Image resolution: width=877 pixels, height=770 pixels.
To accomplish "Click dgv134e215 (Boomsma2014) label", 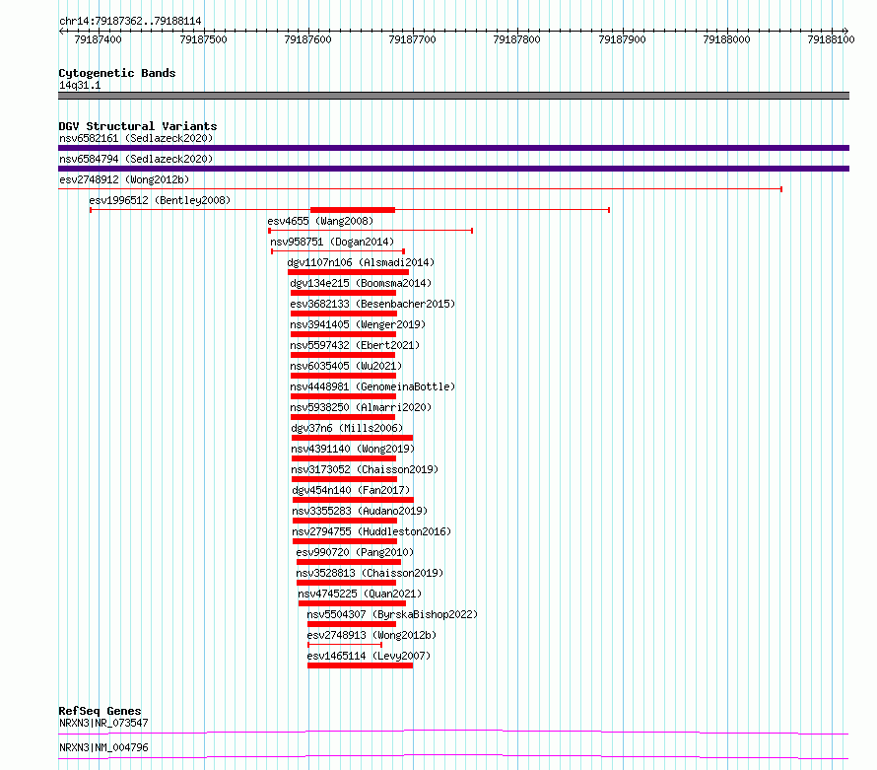I will 361,283.
